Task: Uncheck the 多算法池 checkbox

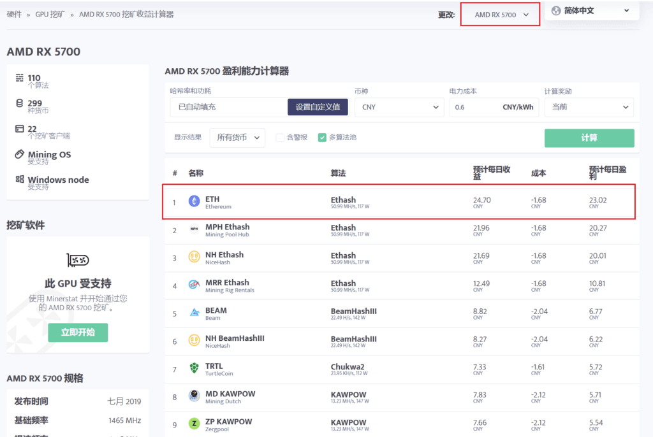Action: point(323,137)
